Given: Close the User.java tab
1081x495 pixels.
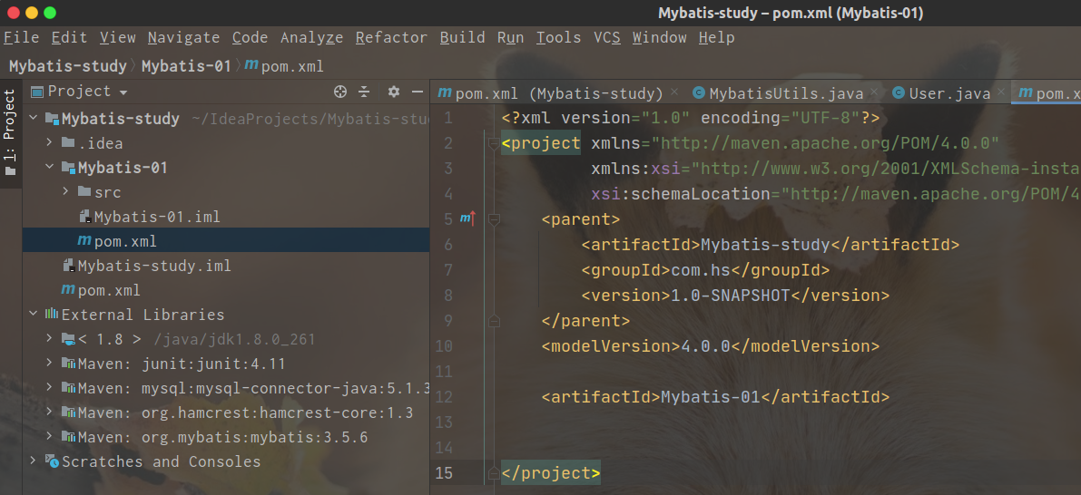Looking at the screenshot, I should [1001, 92].
